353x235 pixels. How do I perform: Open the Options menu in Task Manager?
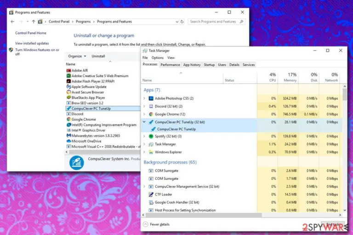point(157,58)
